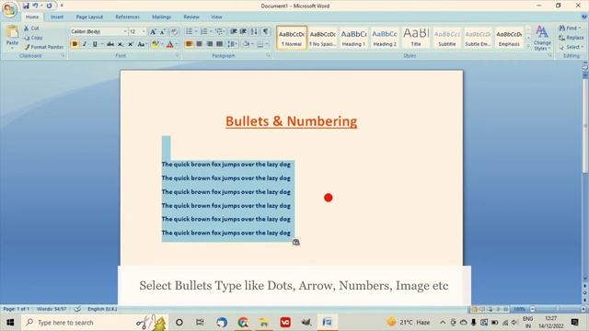589x331 pixels.
Task: Click the Align Text Right icon
Action: (x=209, y=44)
